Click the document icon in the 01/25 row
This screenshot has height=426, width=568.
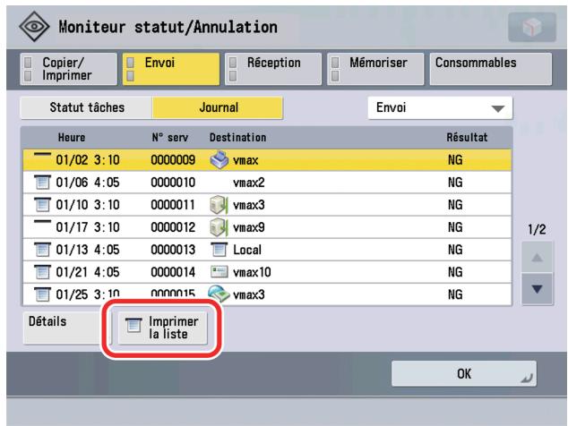click(42, 294)
